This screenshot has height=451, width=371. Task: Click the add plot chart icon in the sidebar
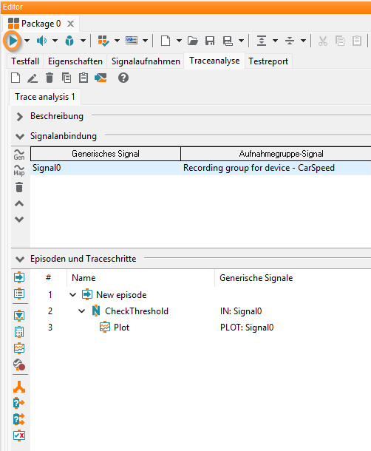[x=19, y=348]
